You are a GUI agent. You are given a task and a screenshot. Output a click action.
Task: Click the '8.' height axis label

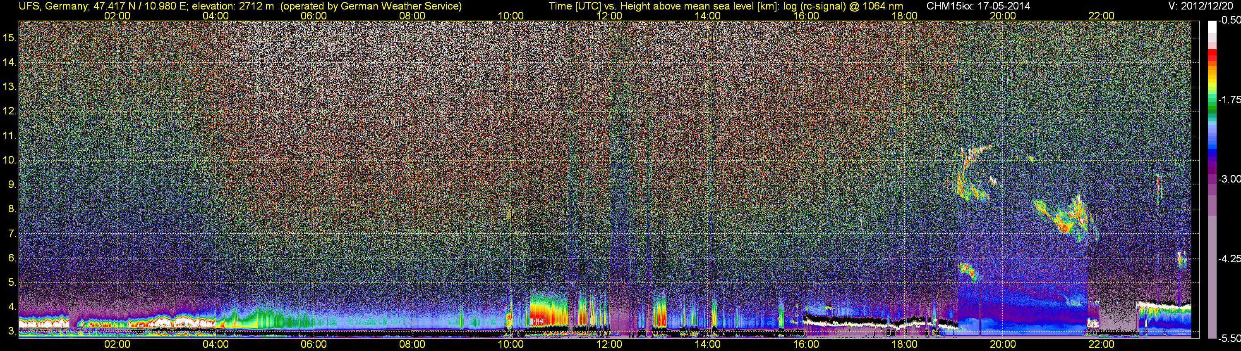tap(12, 209)
